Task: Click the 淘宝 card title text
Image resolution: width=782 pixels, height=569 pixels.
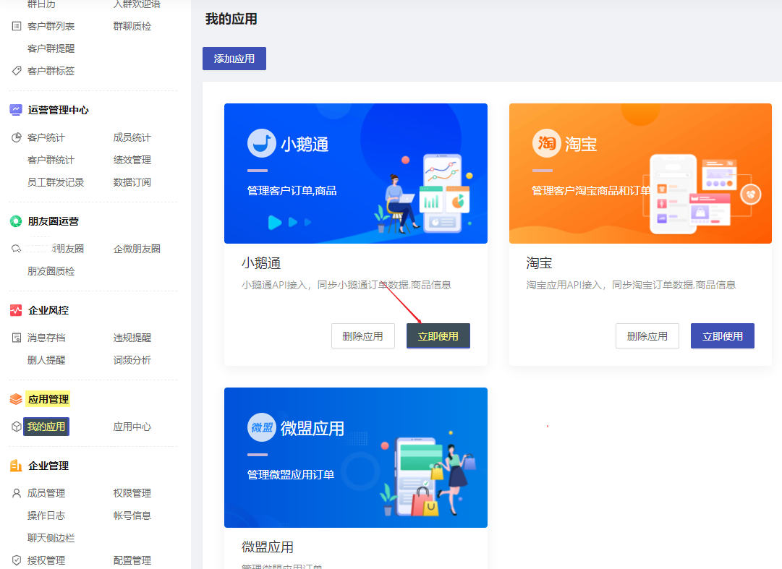Action: [x=539, y=263]
